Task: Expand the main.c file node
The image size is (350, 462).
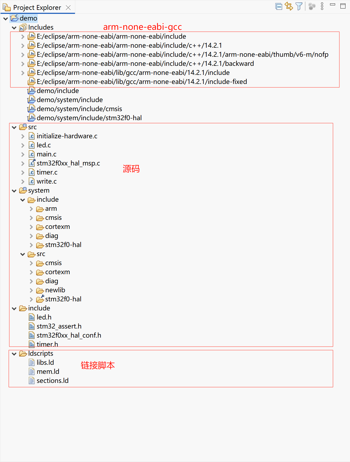Action: 23,154
